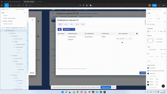Image resolution: width=167 pixels, height=94 pixels.
Task: Select the Frame tool
Action: click(x=11, y=5)
